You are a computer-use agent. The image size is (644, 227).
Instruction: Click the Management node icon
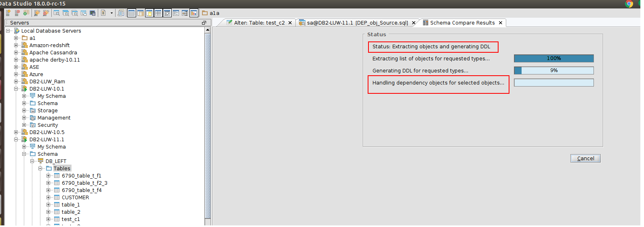pyautogui.click(x=33, y=118)
